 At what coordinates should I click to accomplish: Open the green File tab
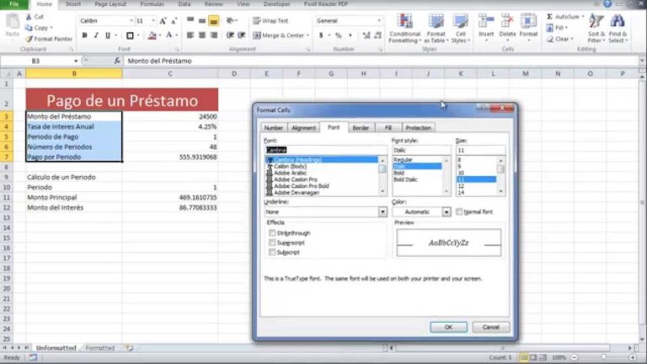coord(14,4)
